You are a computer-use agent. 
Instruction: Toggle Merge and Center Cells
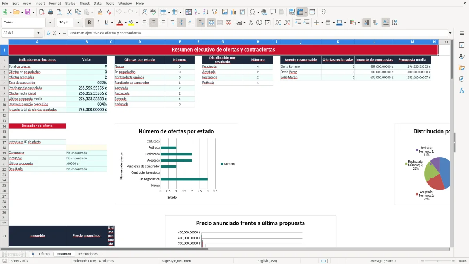click(x=211, y=23)
